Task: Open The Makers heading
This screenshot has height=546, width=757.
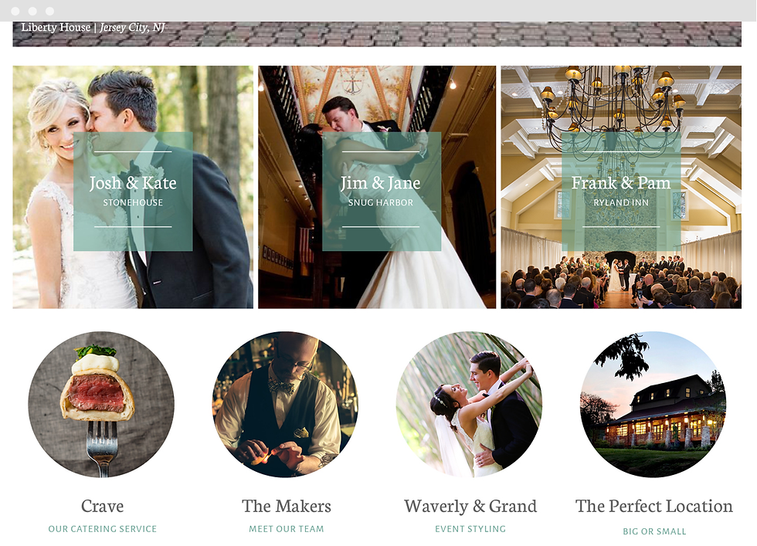Action: [x=287, y=506]
